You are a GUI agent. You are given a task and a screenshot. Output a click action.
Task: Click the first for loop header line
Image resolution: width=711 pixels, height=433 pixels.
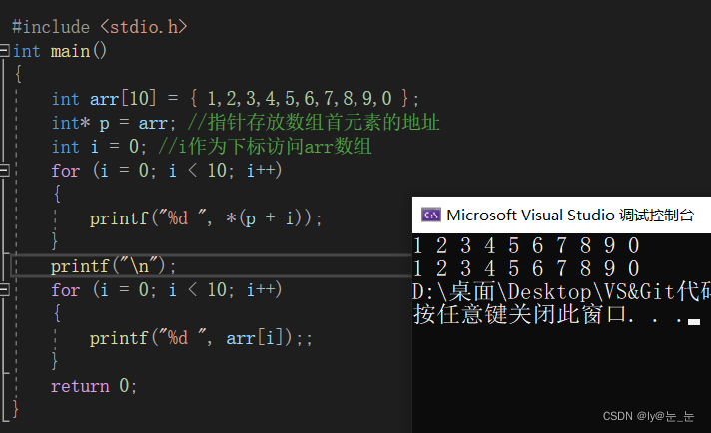click(x=167, y=171)
